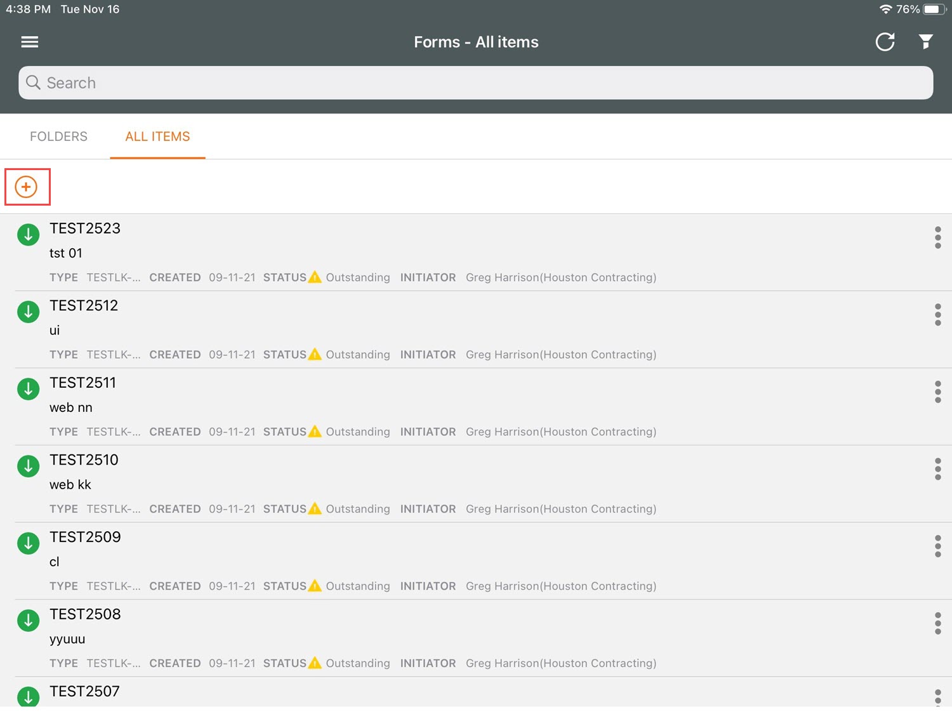Switch to the FOLDERS tab

(x=58, y=136)
